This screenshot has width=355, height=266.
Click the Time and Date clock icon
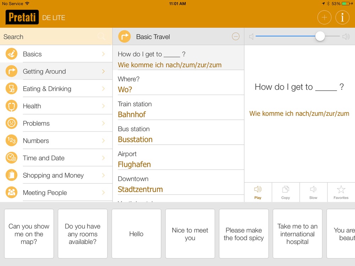coord(11,158)
